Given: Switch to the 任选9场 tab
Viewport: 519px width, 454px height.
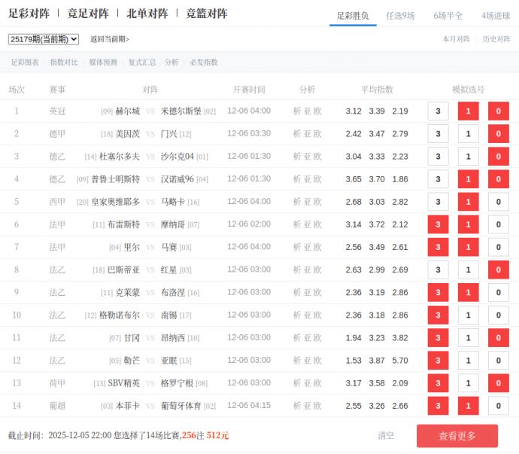Looking at the screenshot, I should pos(400,15).
